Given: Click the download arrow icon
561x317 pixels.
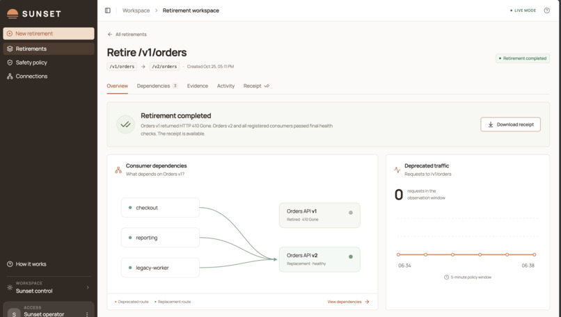Looking at the screenshot, I should [491, 124].
